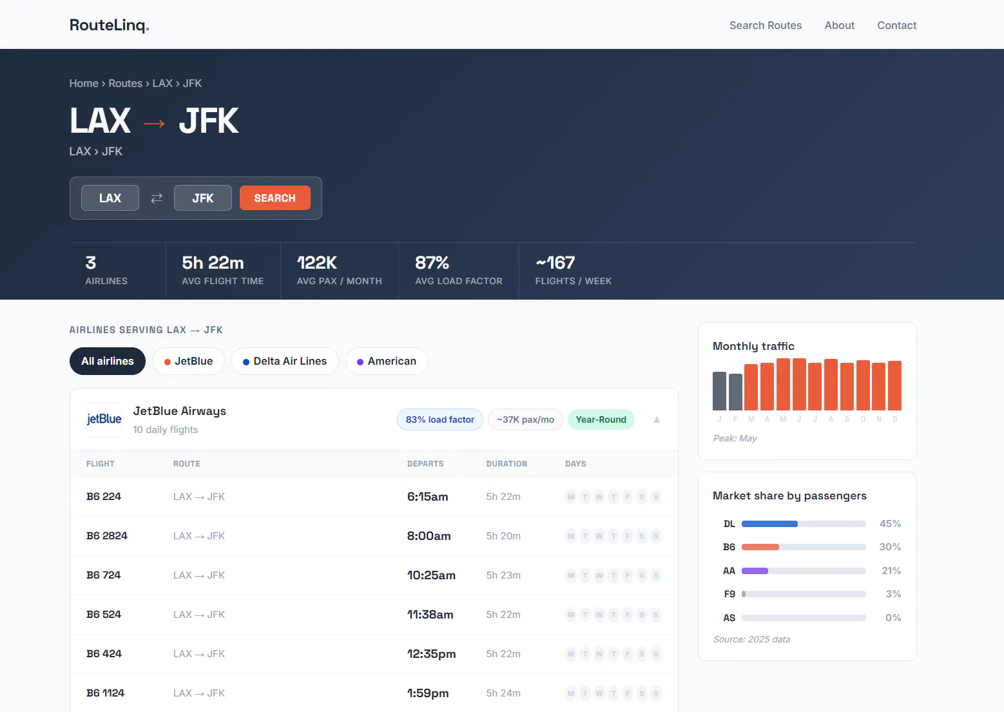Click the AA market share bar

[x=804, y=571]
